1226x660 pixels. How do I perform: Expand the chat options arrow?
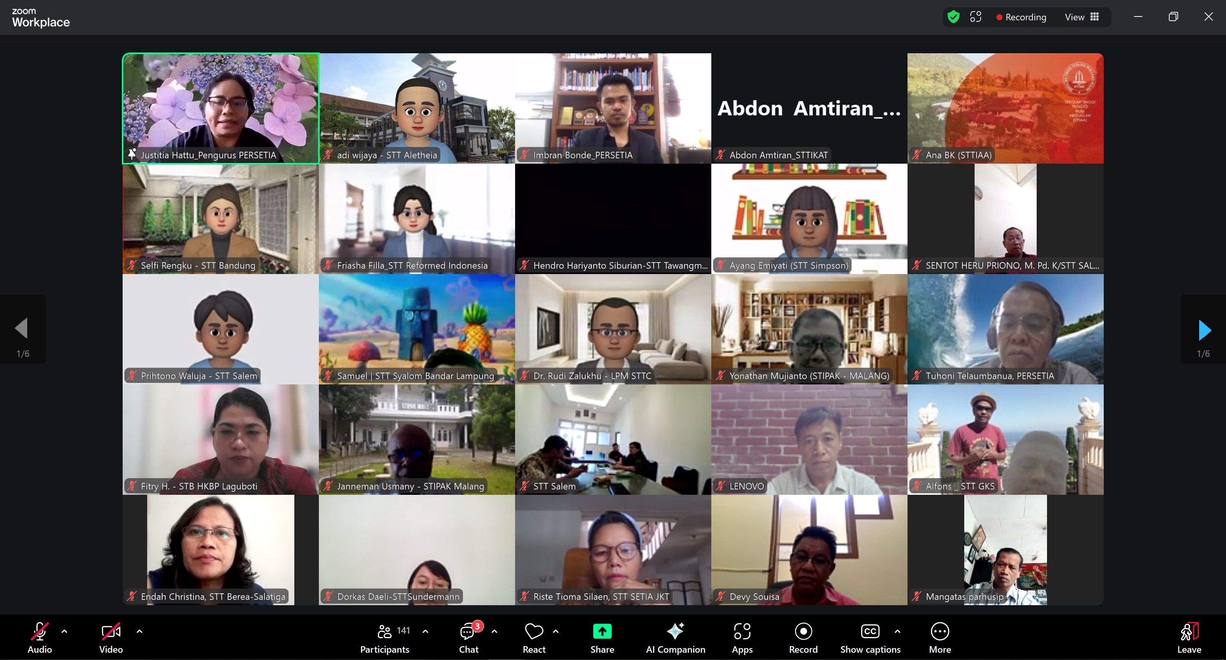[494, 632]
